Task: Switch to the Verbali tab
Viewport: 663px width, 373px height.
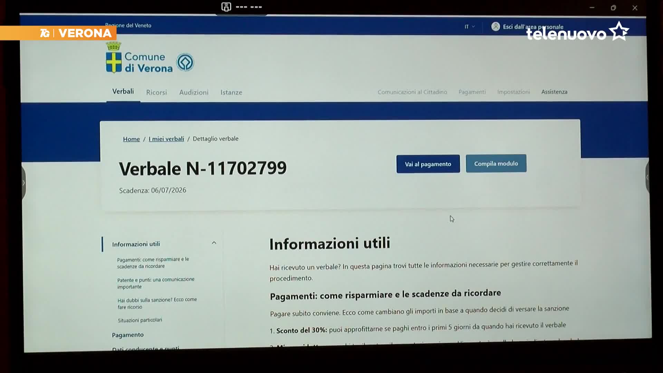Action: 123,92
